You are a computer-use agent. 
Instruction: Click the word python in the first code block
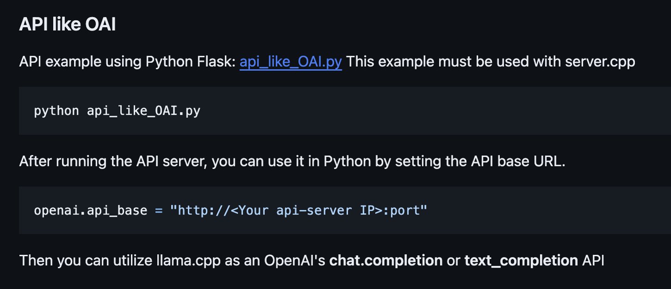click(56, 111)
